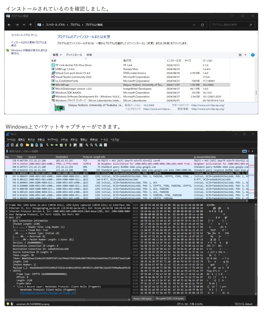Image resolution: width=264 pixels, height=313 pixels.
Task: Find a packet with the magnifier icon
Action: [x=47, y=145]
